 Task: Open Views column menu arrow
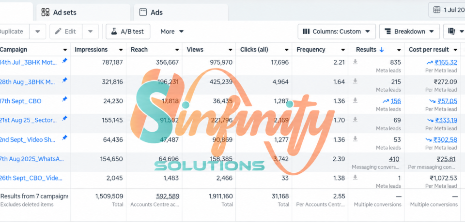pyautogui.click(x=231, y=50)
